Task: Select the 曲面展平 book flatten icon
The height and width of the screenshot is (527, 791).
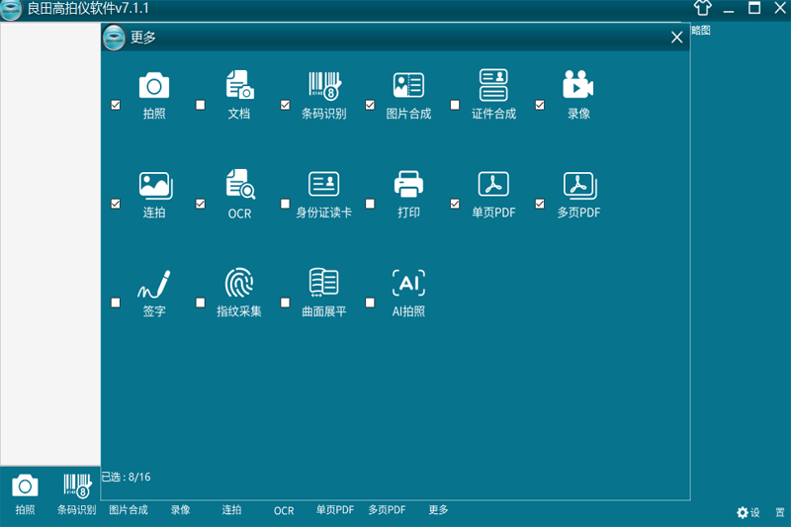Action: [324, 283]
